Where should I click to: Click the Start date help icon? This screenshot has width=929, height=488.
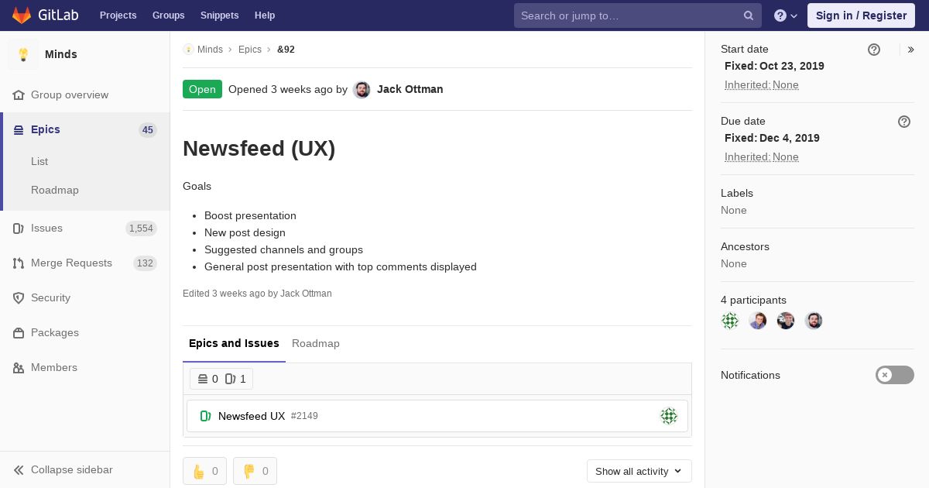click(x=874, y=50)
